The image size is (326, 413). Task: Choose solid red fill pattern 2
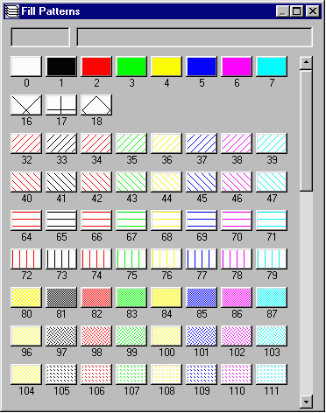96,66
